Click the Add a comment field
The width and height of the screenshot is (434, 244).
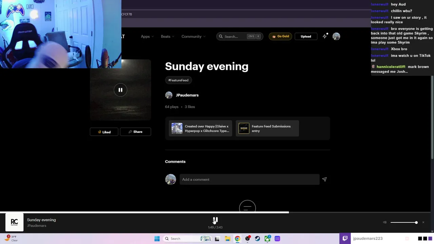[x=249, y=180]
